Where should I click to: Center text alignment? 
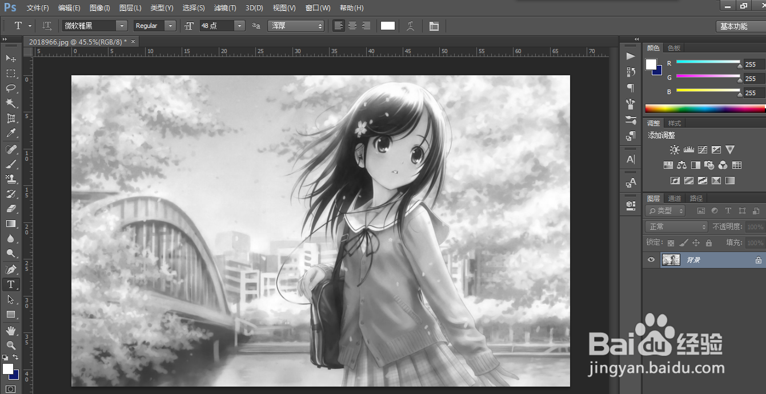352,26
